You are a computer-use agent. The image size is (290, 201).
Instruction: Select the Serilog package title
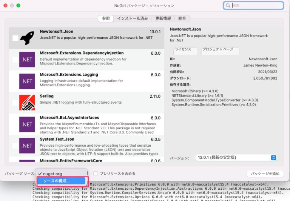[47, 96]
